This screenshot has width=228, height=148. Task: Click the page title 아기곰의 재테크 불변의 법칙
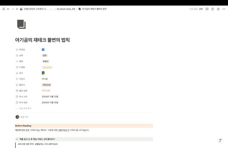(42, 40)
